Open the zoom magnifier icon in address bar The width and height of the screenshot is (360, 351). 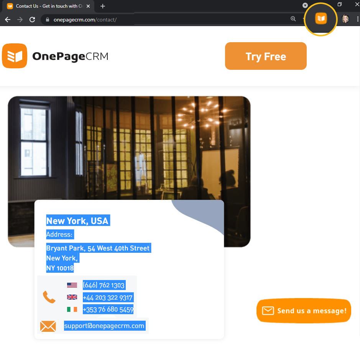point(293,19)
